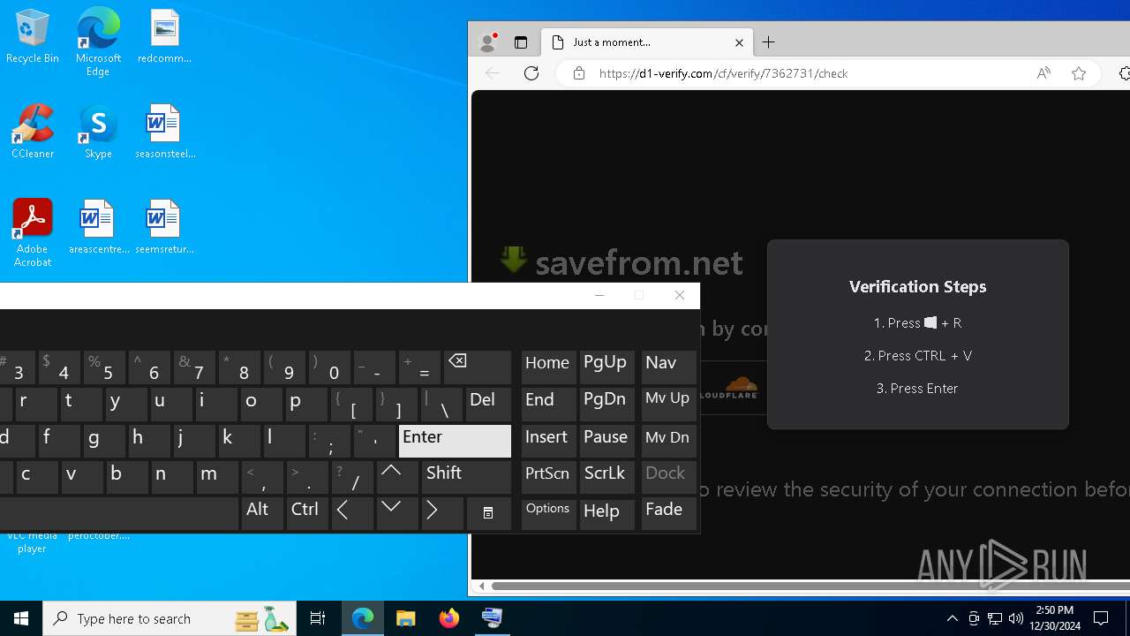
Task: Click the up arrow key on on-screen keyboard
Action: point(397,476)
